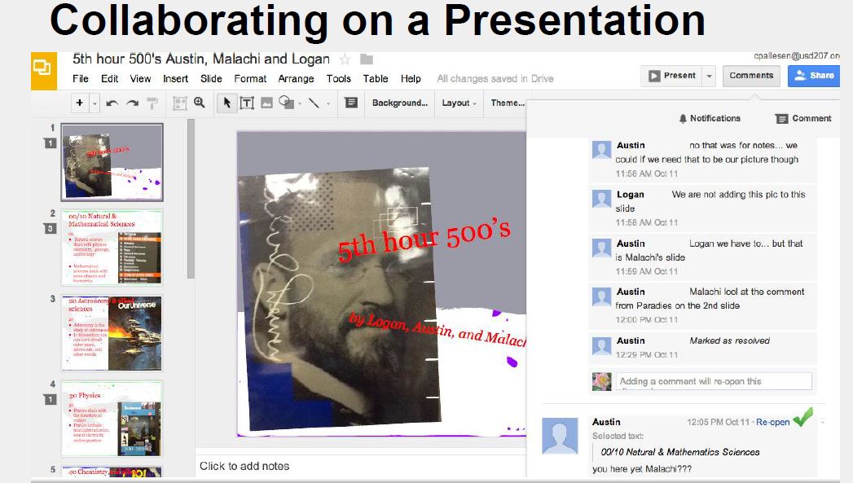Open the Layout dropdown
The height and width of the screenshot is (483, 853).
coord(459,103)
